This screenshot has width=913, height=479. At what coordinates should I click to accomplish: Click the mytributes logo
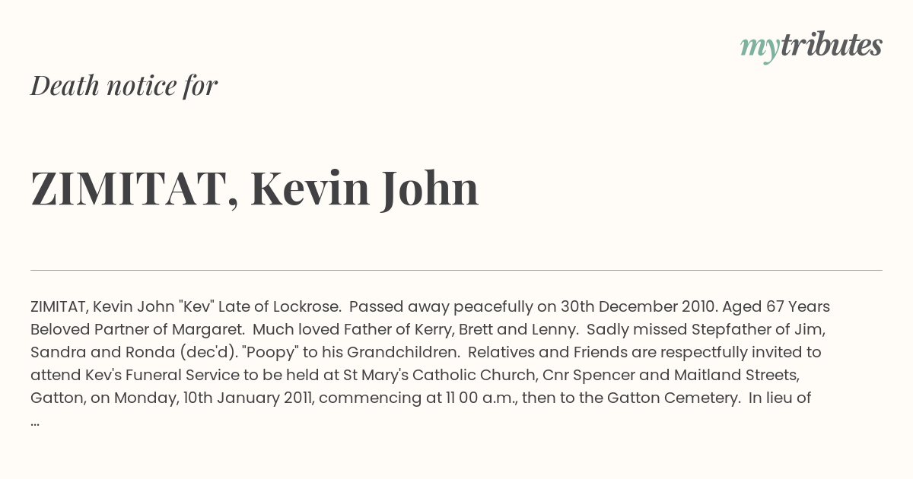tap(811, 46)
